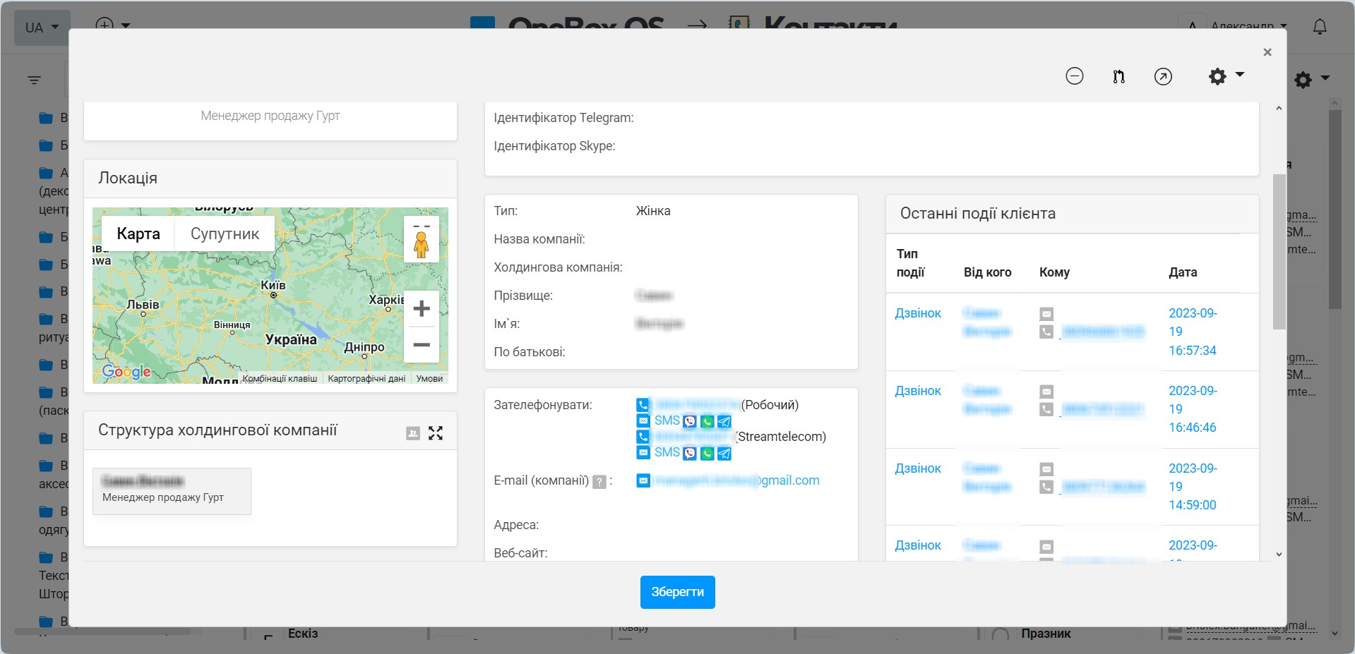Click the Viber icon for the Робочий number

point(690,421)
